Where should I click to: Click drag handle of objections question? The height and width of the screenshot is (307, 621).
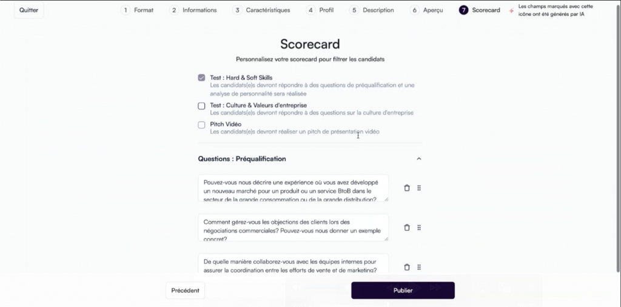(419, 228)
